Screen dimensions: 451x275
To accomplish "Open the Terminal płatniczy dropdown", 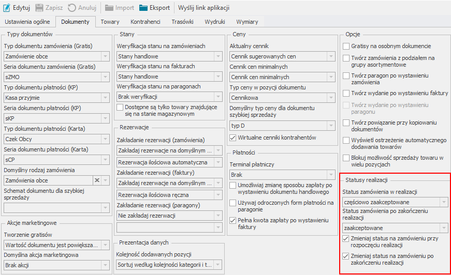I will [x=331, y=175].
